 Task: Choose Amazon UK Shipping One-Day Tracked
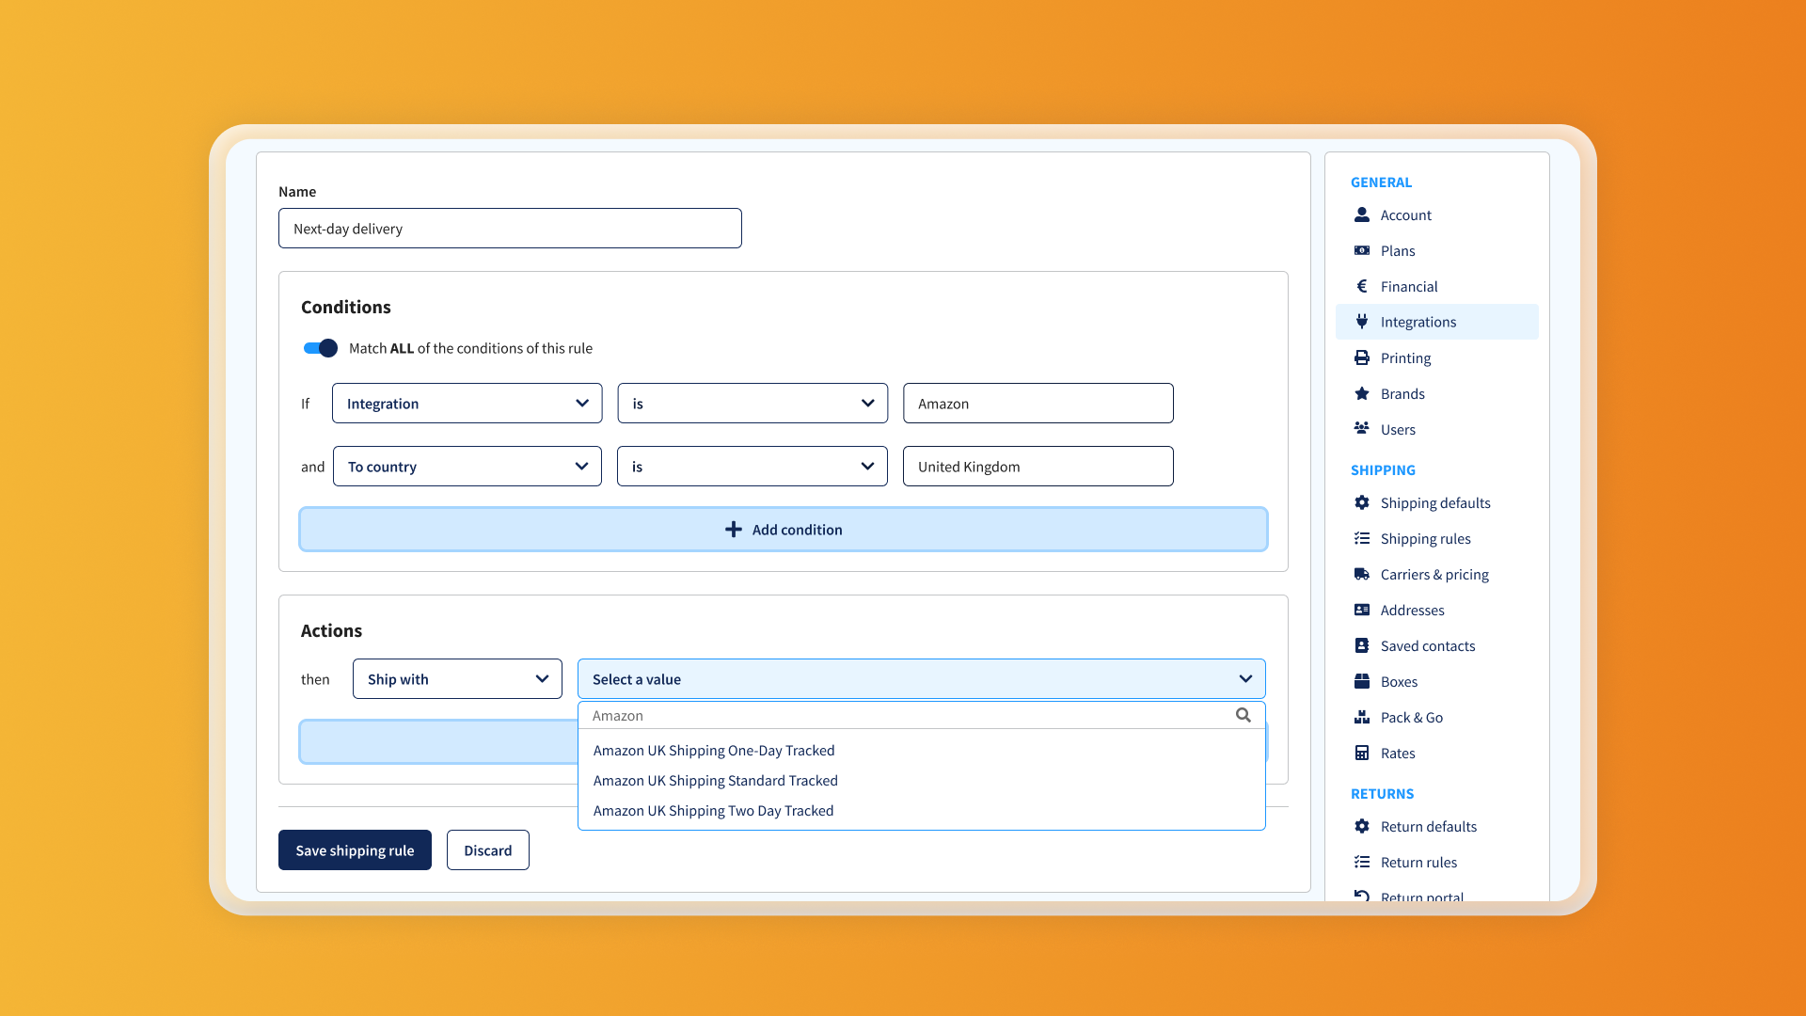(714, 751)
